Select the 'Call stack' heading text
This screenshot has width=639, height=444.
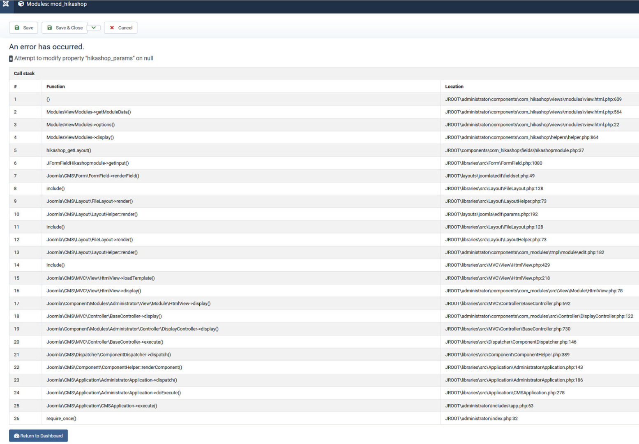click(24, 74)
